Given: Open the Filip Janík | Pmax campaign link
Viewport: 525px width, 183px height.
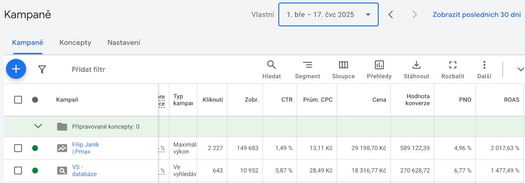Looking at the screenshot, I should coord(85,148).
